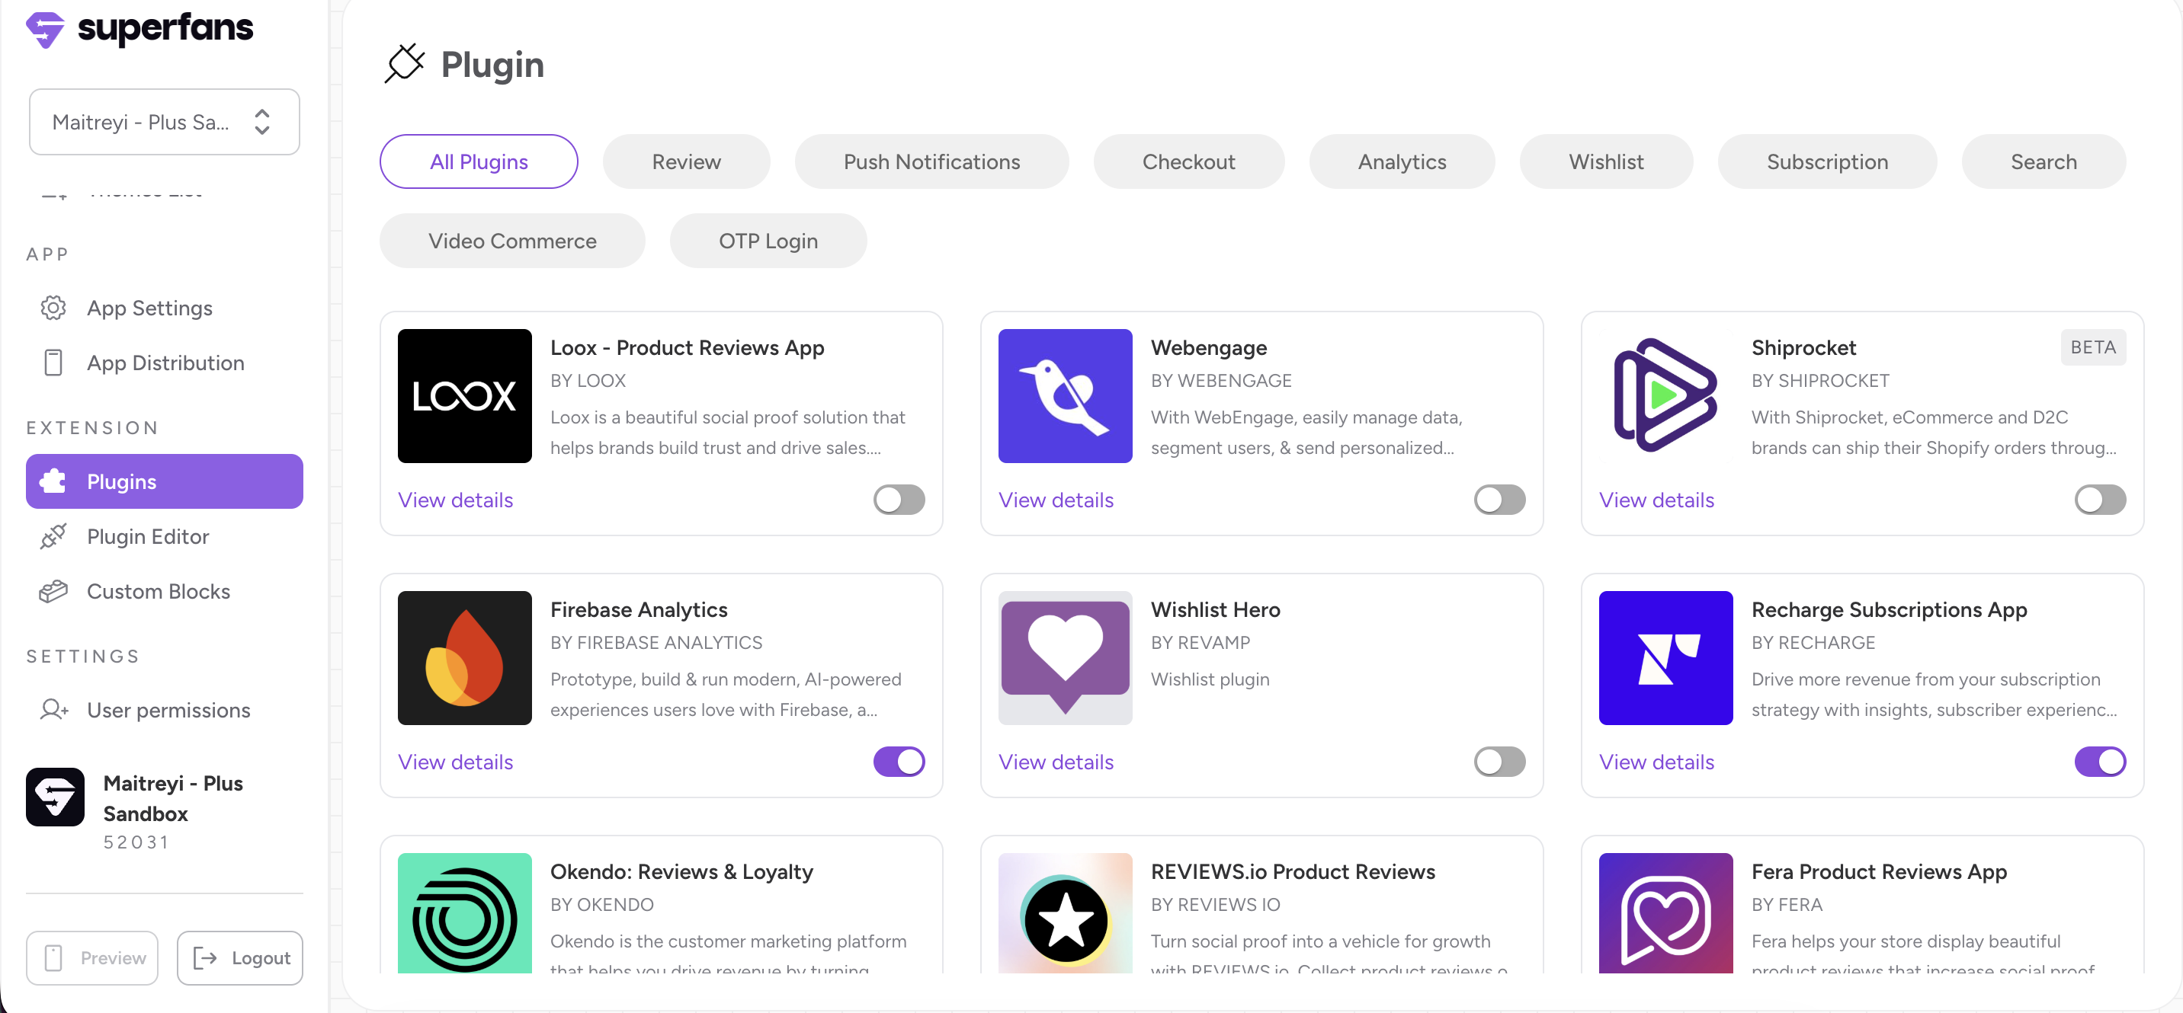
Task: Filter plugins by Analytics
Action: (1402, 161)
